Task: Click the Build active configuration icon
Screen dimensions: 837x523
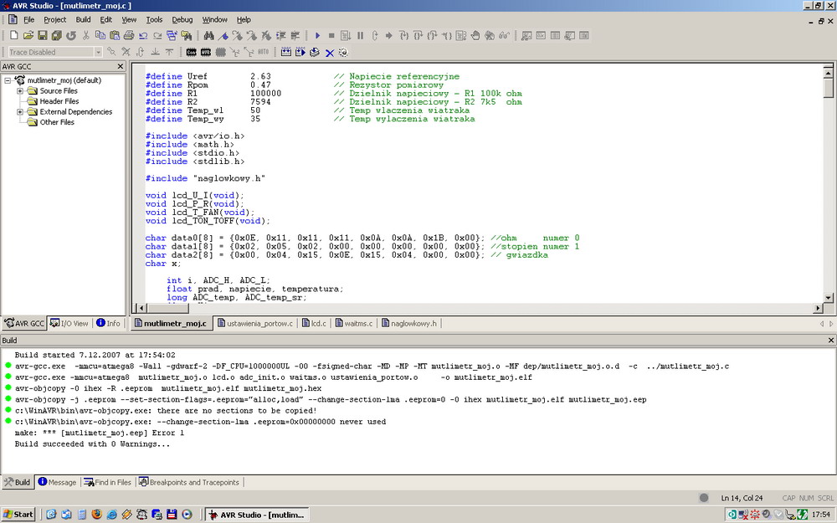Action: pos(286,52)
